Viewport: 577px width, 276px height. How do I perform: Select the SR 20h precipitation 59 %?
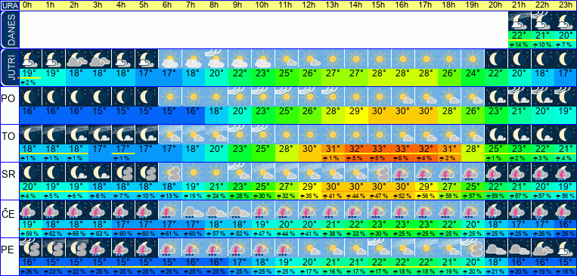tap(495, 196)
